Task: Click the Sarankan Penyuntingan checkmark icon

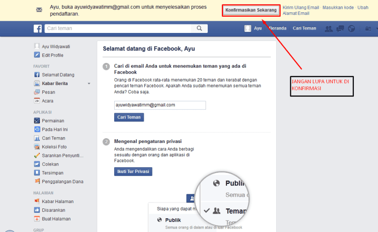Action: (x=36, y=155)
